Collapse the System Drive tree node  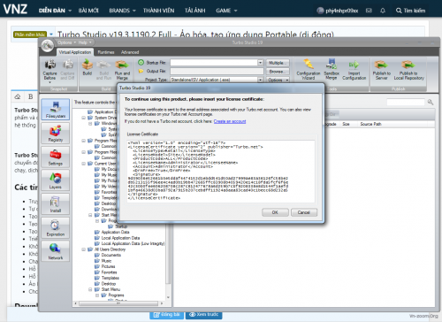tap(84, 118)
